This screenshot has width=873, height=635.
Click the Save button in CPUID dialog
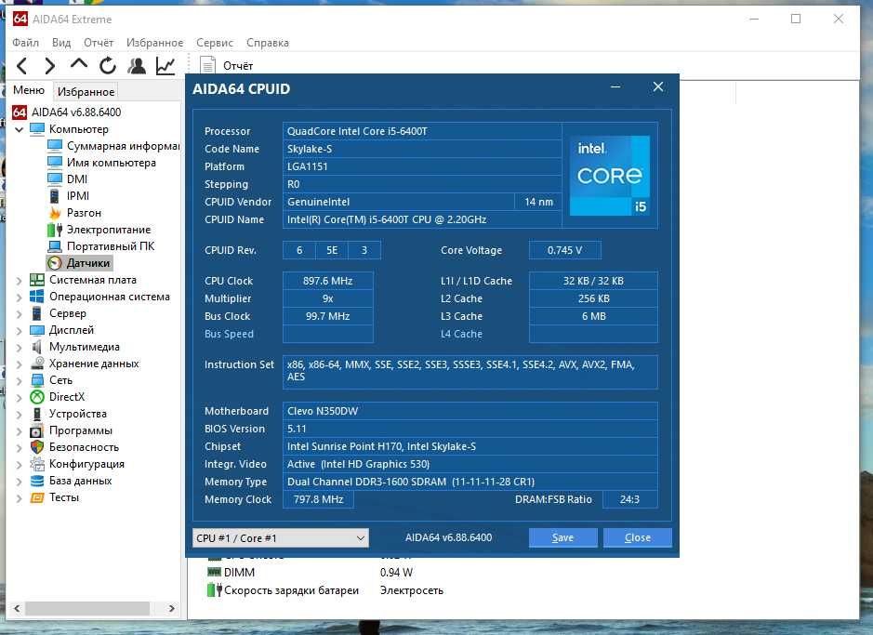click(x=562, y=537)
